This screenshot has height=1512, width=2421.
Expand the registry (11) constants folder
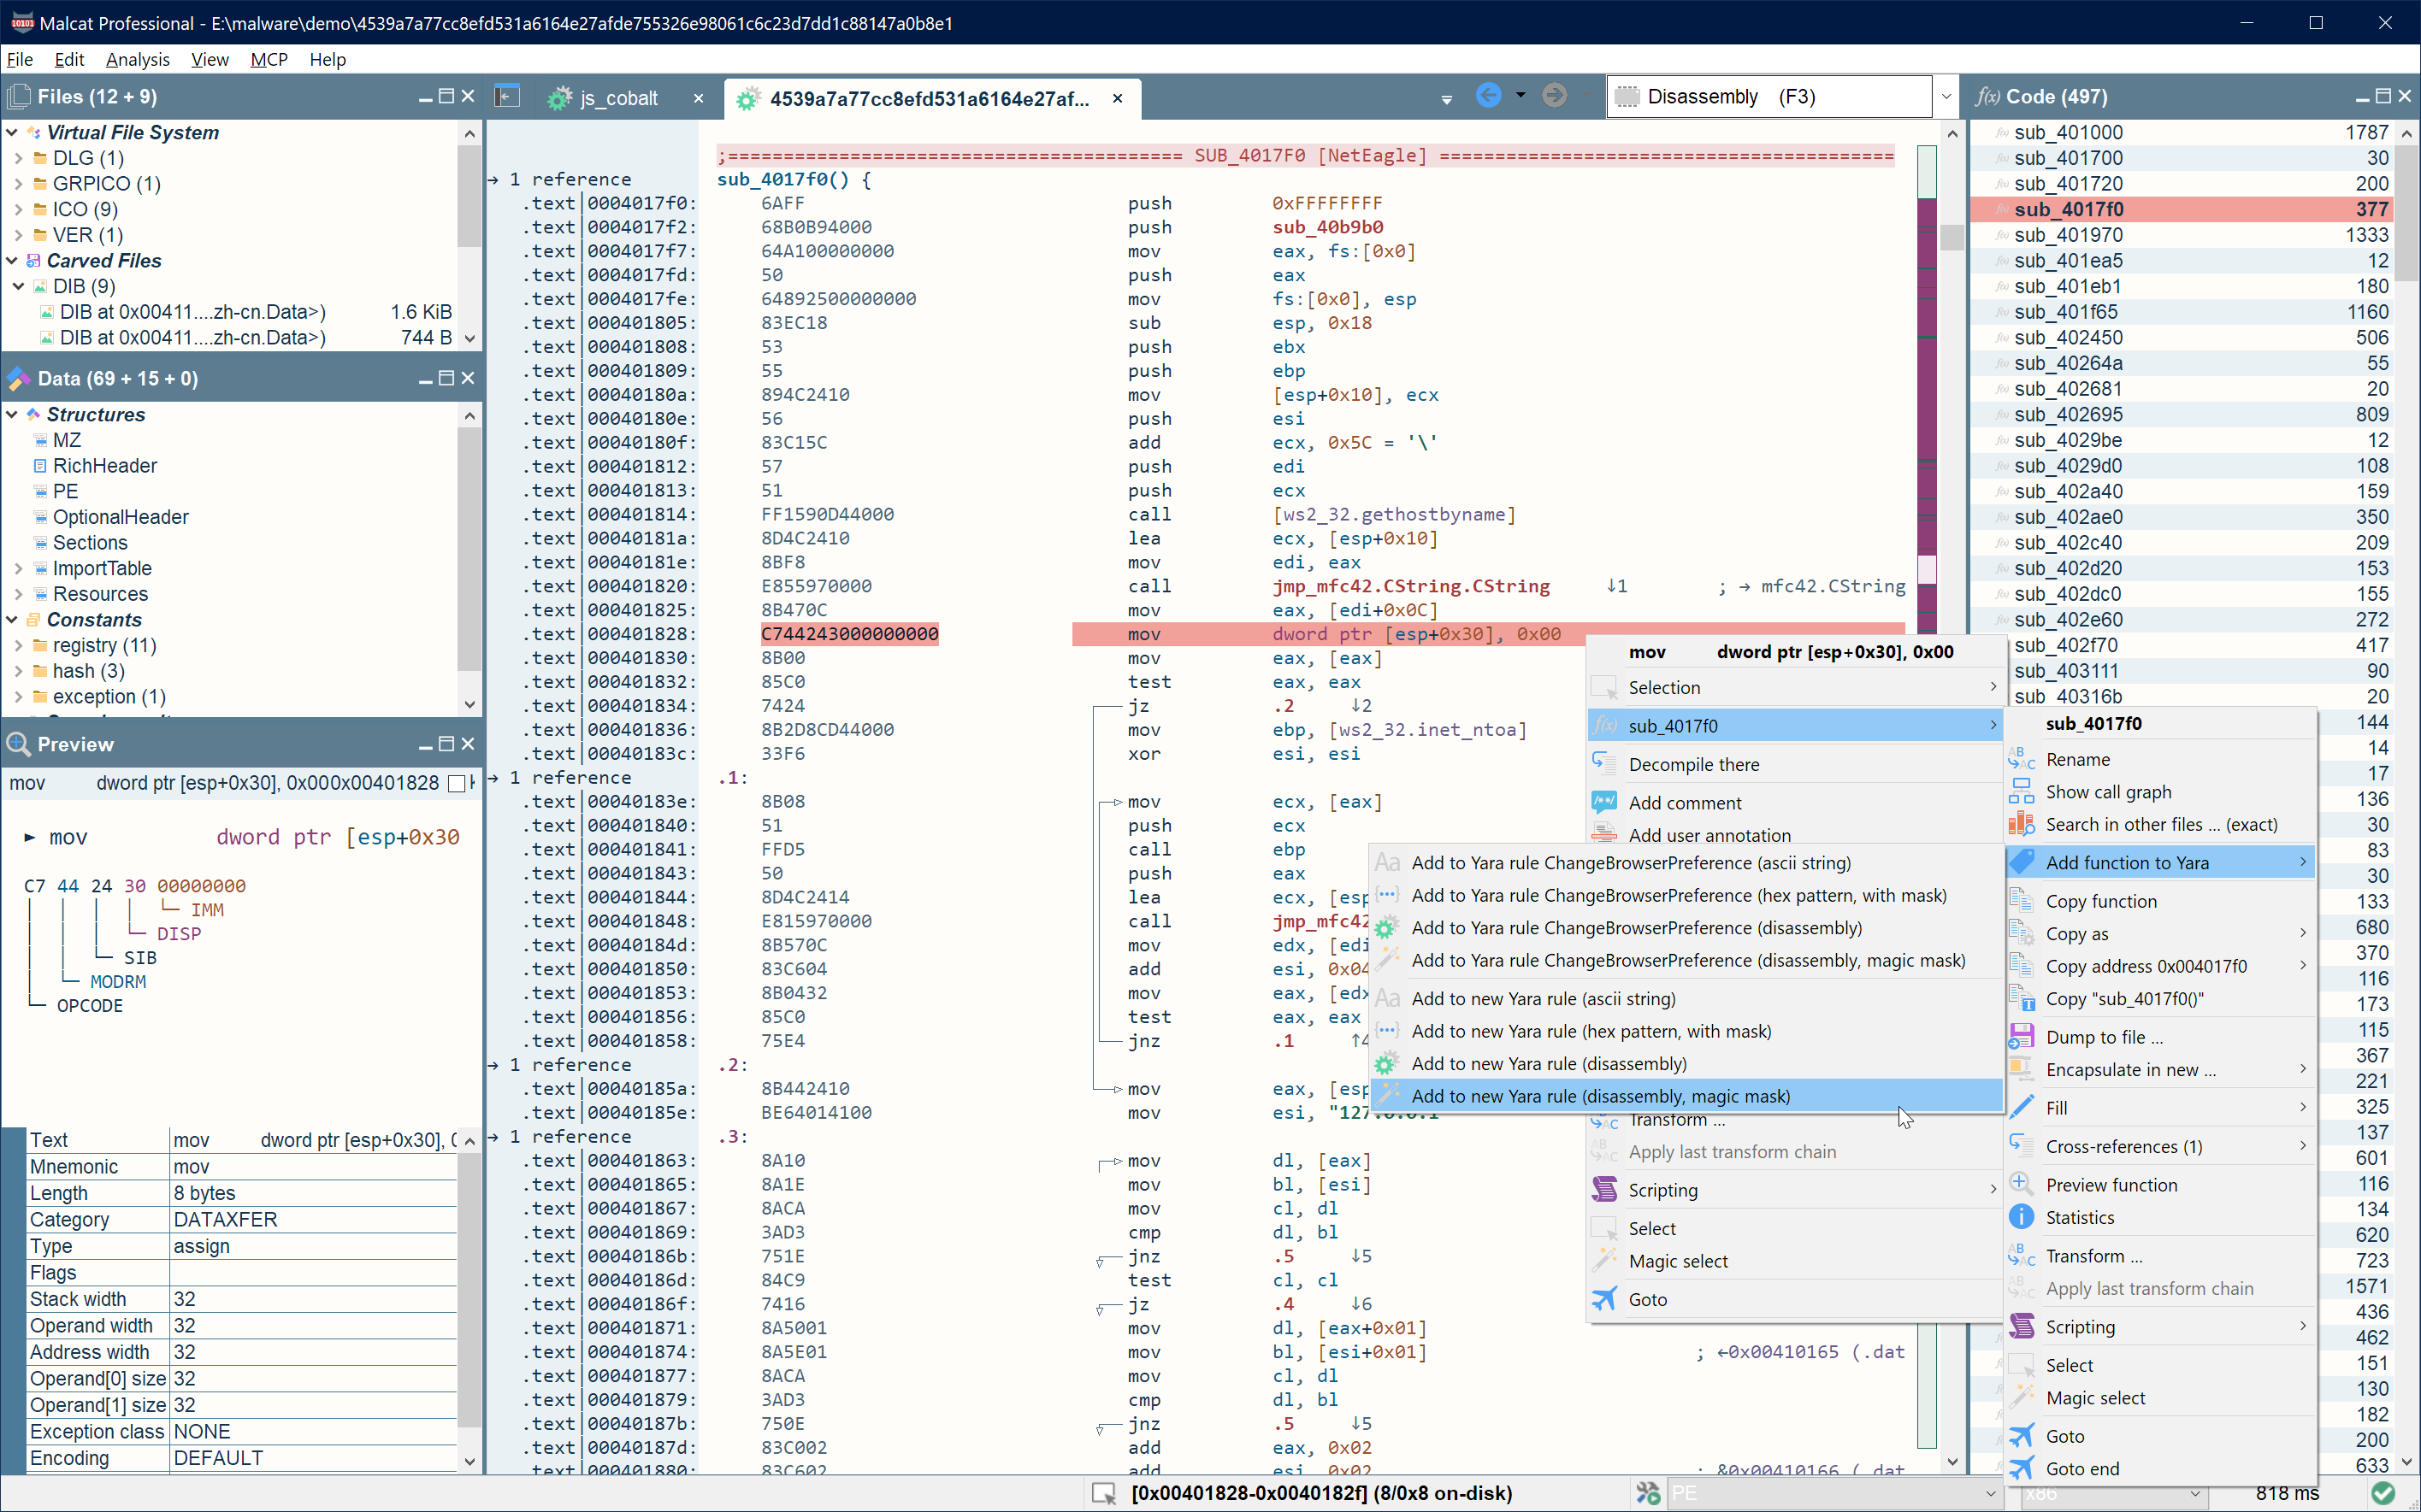[18, 645]
